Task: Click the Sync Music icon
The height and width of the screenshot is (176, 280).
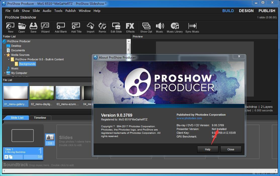Action: click(x=192, y=28)
